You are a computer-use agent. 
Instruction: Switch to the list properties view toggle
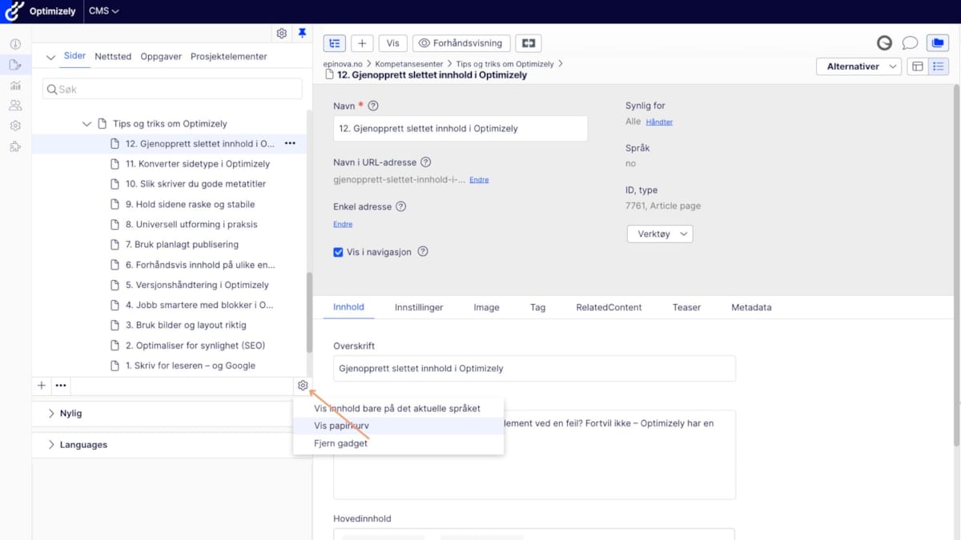pyautogui.click(x=939, y=66)
